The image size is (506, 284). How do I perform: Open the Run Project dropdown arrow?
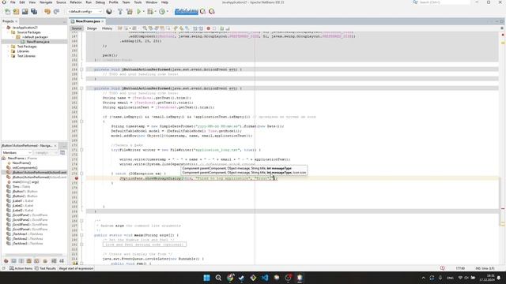(x=143, y=12)
